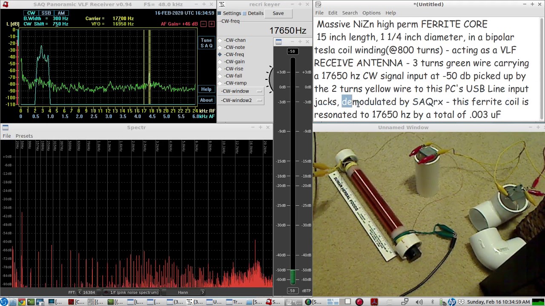
Task: Click the text editor vertical scrollbar
Action: (542, 69)
